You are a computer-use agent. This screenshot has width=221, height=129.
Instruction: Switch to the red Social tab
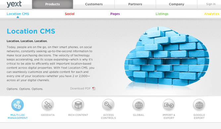coord(70,14)
